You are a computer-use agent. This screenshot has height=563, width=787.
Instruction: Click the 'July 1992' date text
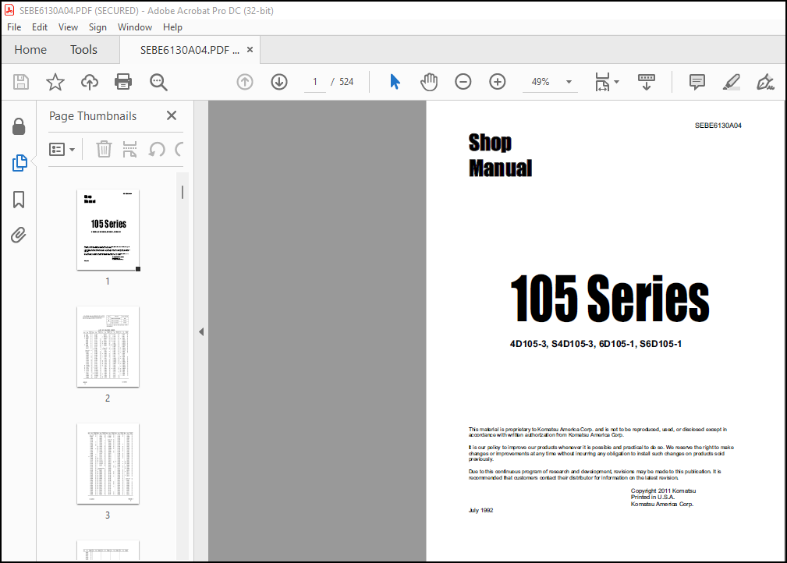coord(480,510)
